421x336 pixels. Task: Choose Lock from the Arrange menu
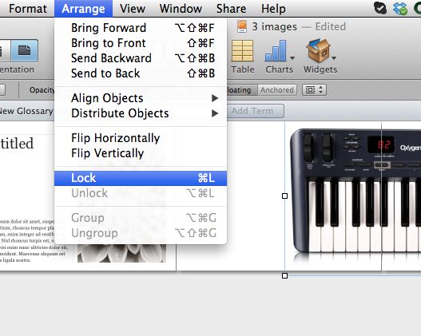click(x=141, y=178)
